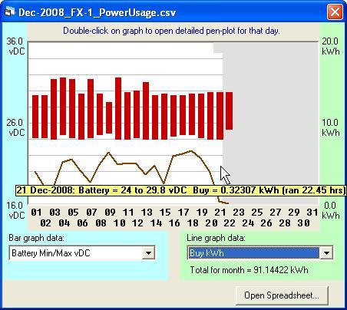Click the Buy kWh line peak near day 18
This screenshot has width=347, height=310.
point(191,151)
